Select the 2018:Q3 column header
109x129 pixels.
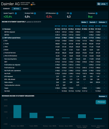coord(84,26)
